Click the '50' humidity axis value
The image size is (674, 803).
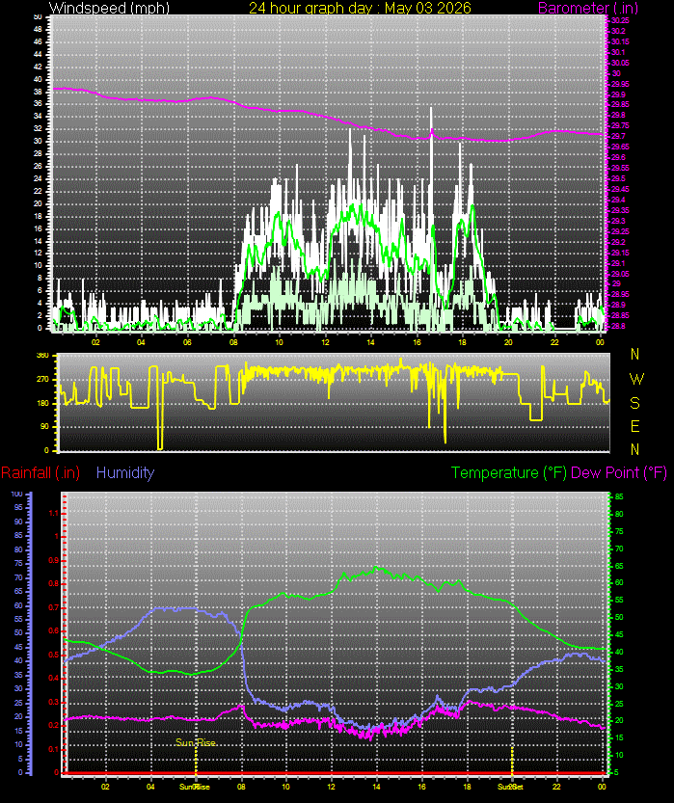point(18,633)
